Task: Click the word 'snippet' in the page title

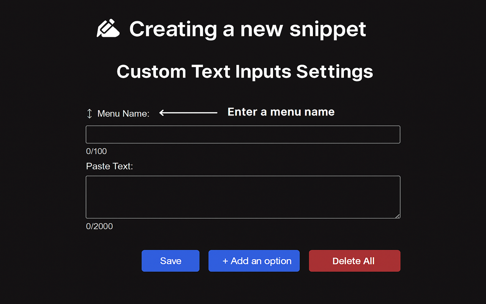Action: tap(328, 30)
